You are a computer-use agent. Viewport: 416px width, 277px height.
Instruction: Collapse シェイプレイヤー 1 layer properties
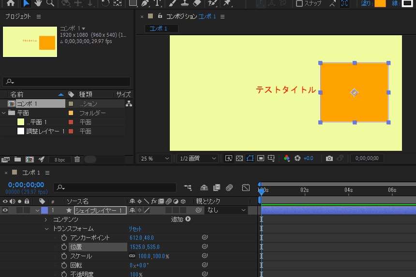point(37,210)
